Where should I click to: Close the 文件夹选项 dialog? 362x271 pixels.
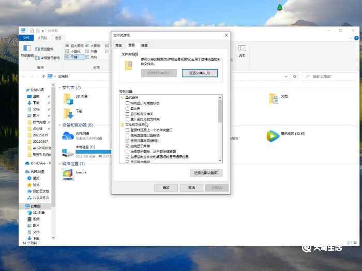[x=227, y=35]
